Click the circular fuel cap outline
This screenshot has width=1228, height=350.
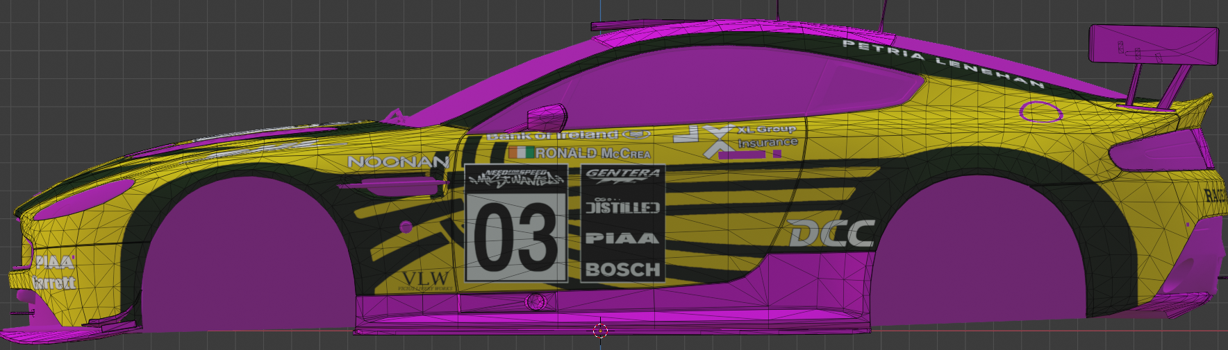click(1041, 112)
